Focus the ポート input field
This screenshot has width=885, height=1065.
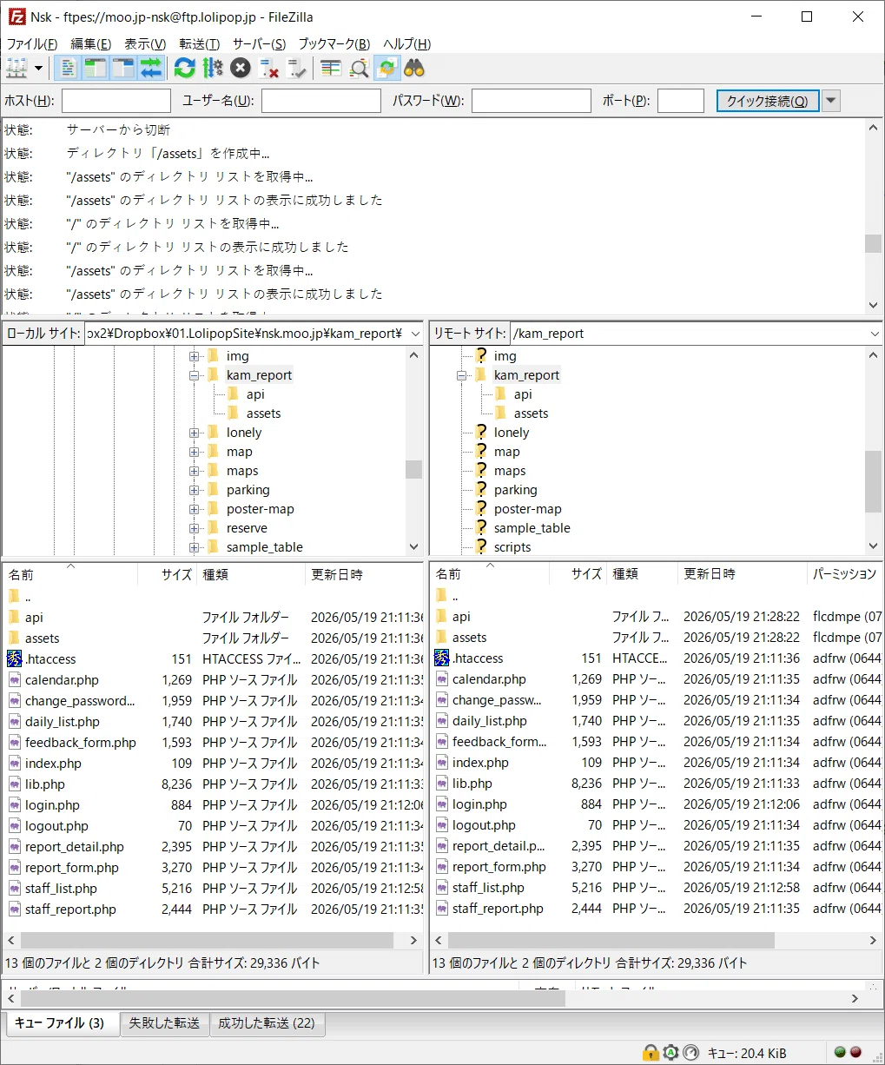(x=681, y=101)
